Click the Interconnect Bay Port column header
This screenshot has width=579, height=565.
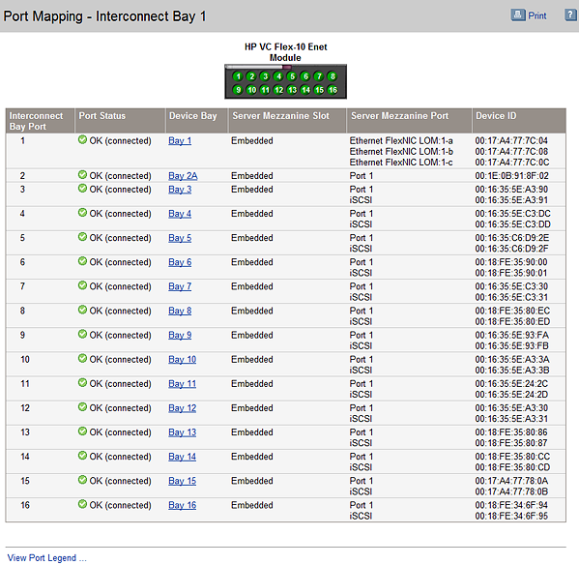tap(41, 121)
